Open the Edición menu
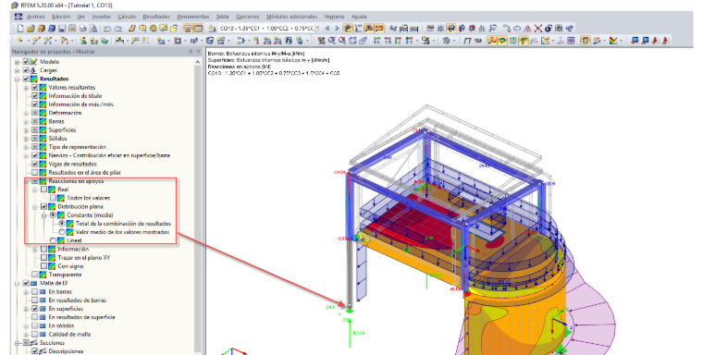703x355 pixels. 61,17
